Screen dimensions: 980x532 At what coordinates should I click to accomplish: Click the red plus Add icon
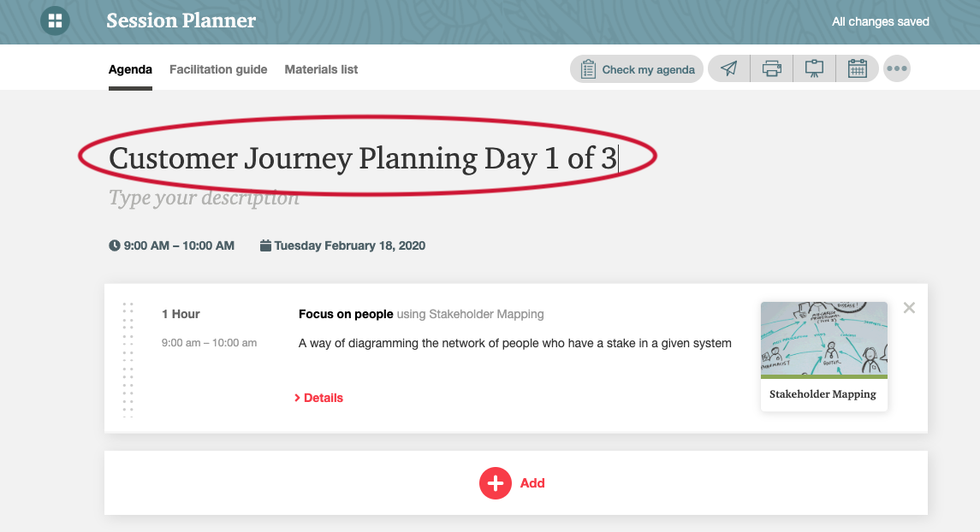click(x=496, y=483)
